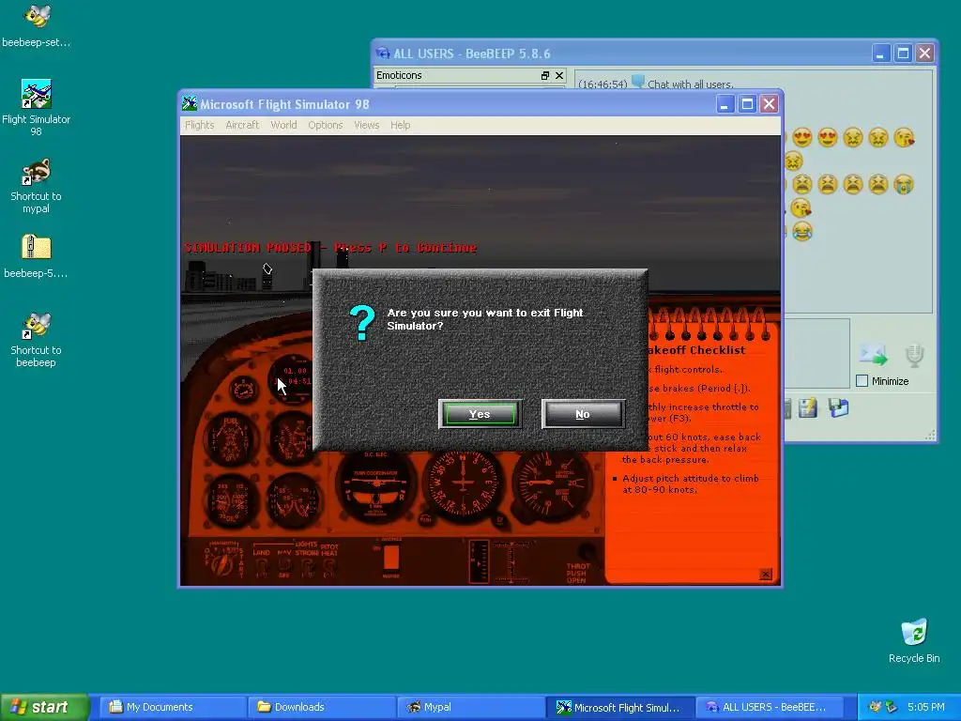Click the BeeBEEP window title bar icon
Image resolution: width=961 pixels, height=721 pixels.
[383, 54]
